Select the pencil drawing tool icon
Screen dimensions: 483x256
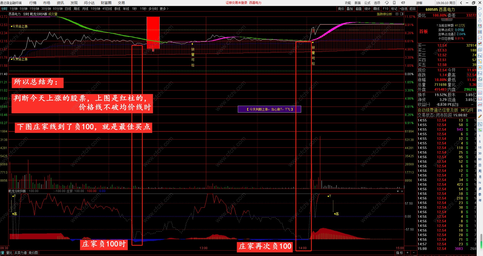point(480,116)
